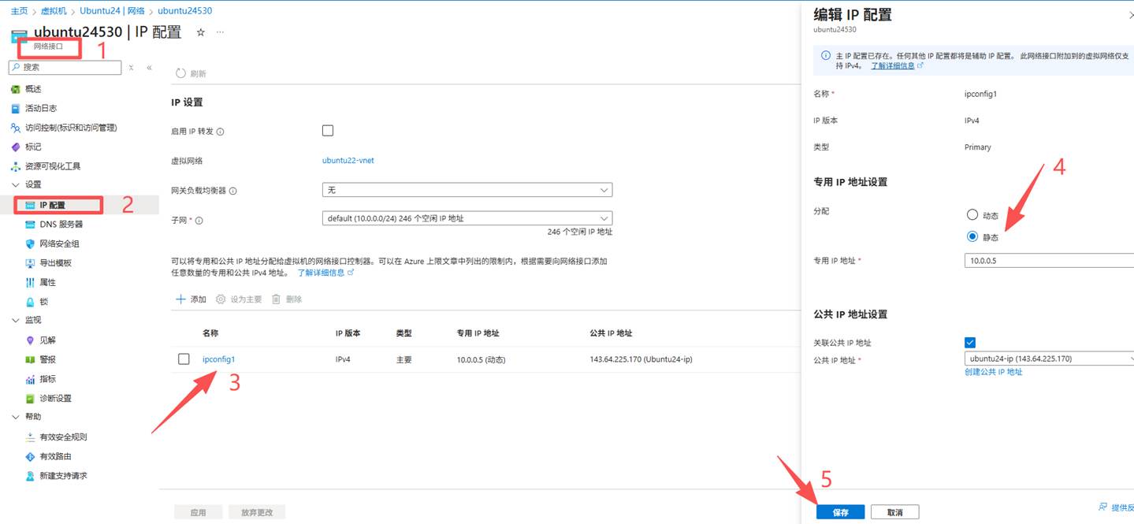The height and width of the screenshot is (524, 1134).
Task: Click the refresh (刷新) icon
Action: click(181, 73)
